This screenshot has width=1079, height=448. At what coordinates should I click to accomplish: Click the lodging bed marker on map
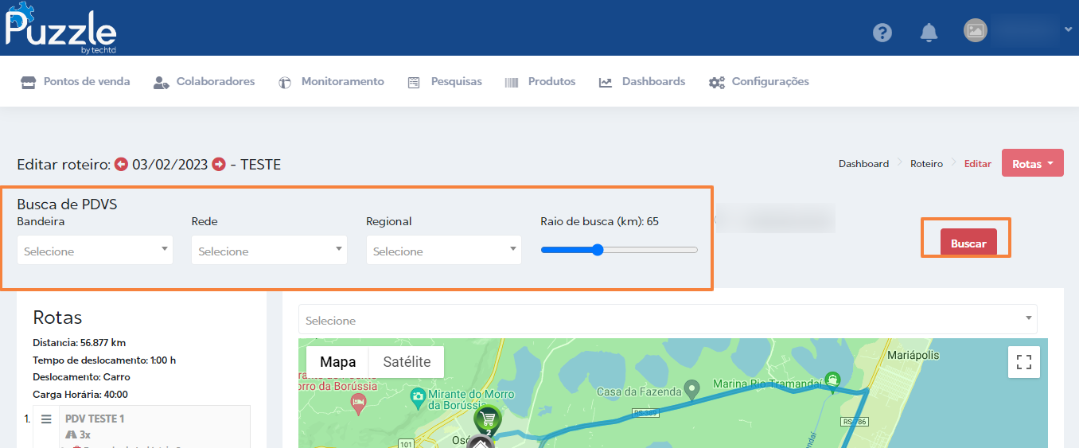tap(358, 403)
